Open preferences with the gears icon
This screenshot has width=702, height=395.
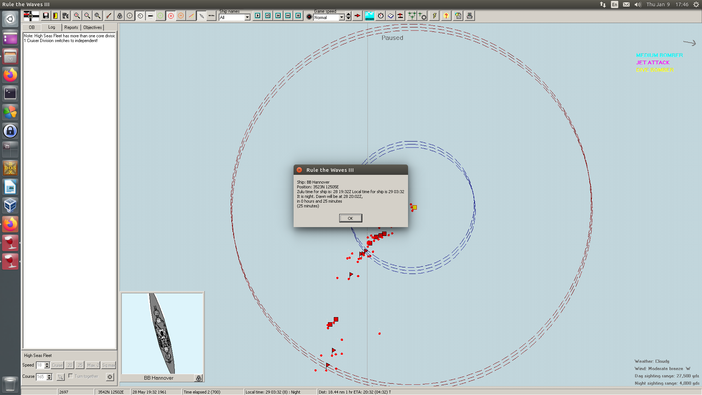[x=65, y=16]
